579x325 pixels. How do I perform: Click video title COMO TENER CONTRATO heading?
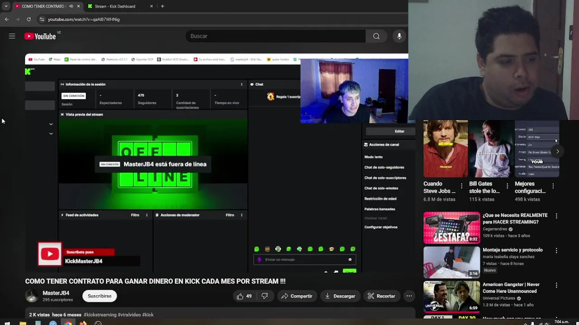pyautogui.click(x=155, y=281)
